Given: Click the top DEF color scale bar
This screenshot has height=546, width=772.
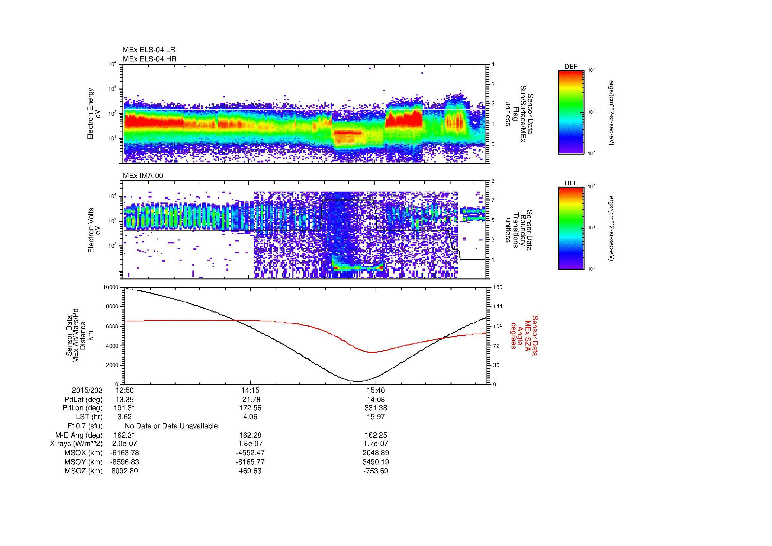Looking at the screenshot, I should (x=571, y=112).
